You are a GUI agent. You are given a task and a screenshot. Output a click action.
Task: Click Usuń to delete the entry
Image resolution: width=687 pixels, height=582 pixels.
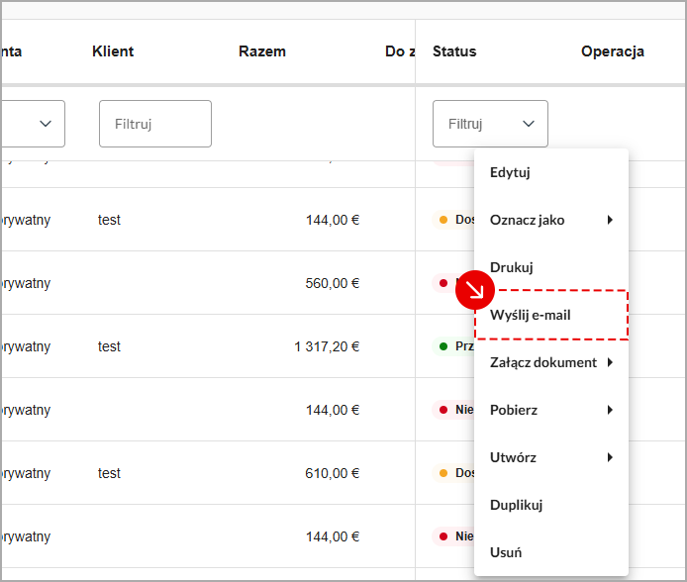click(x=506, y=552)
